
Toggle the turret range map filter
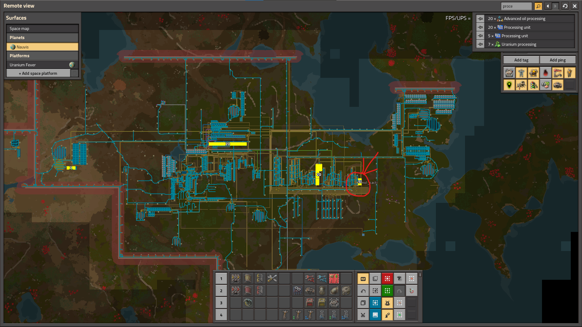(533, 73)
